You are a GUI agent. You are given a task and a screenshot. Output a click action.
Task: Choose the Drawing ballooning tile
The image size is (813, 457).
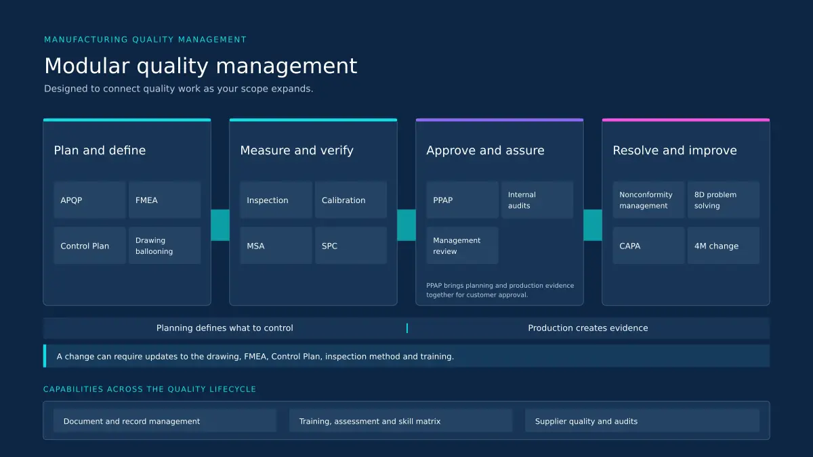point(165,246)
